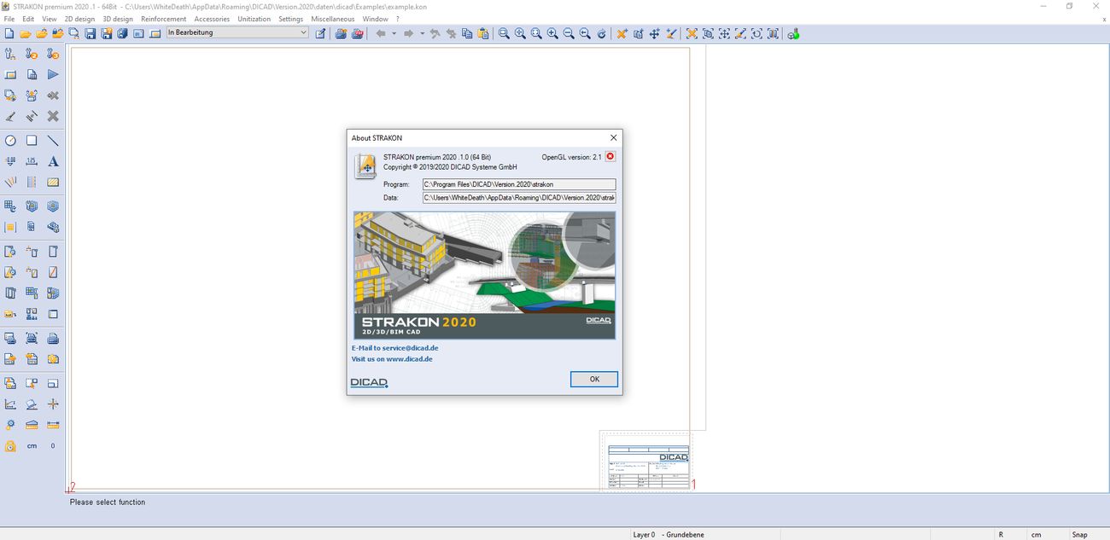Click the orange X delete toolbar icon
Image resolution: width=1110 pixels, height=540 pixels.
coord(622,33)
